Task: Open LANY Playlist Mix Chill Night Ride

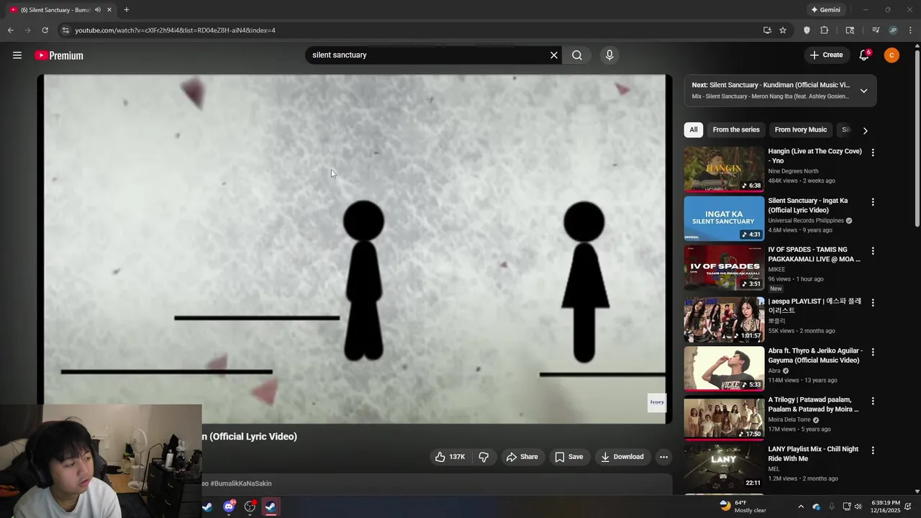Action: coord(724,467)
